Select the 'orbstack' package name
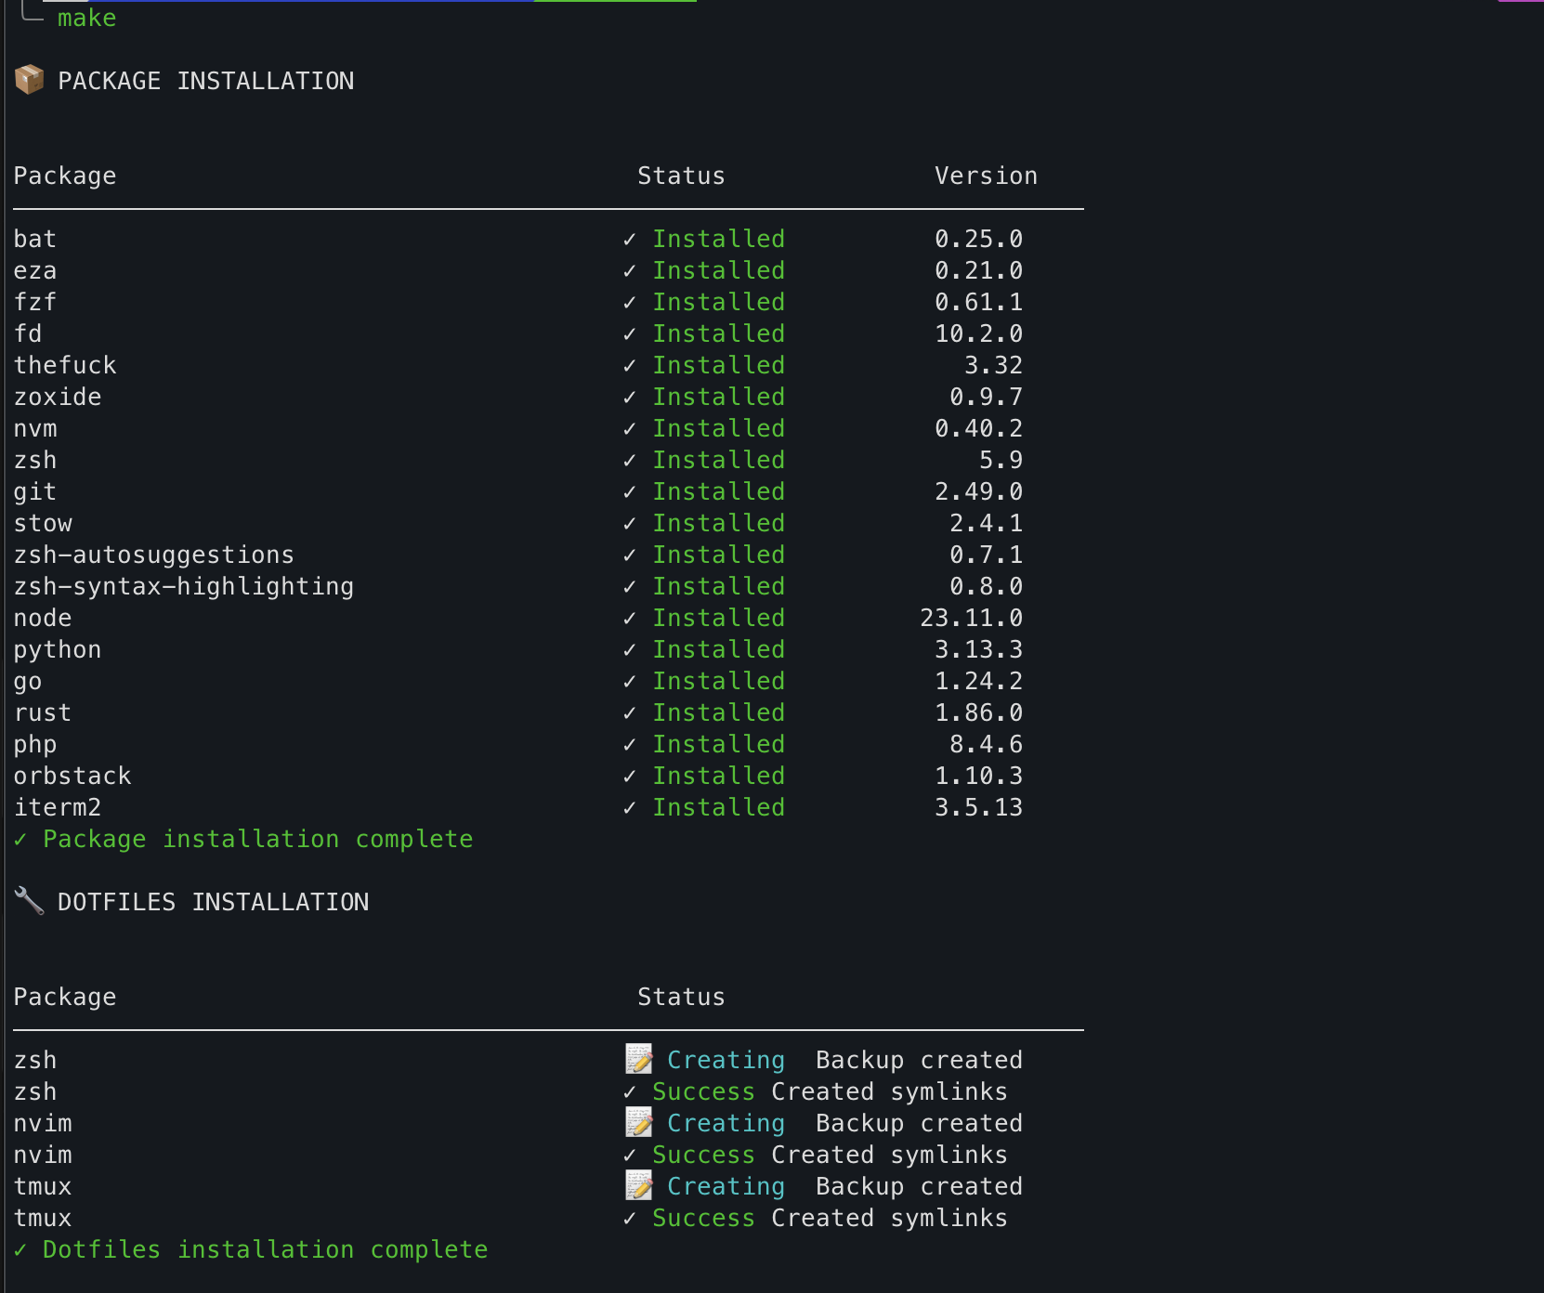This screenshot has height=1293, width=1544. 72,776
